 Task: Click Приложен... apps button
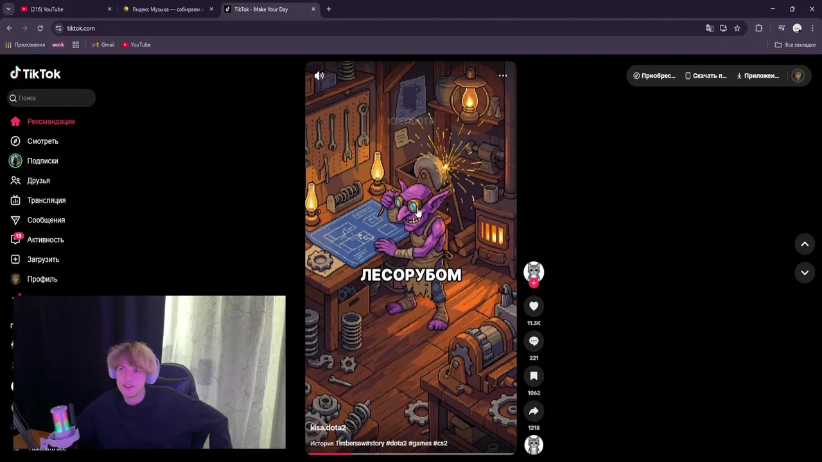point(758,76)
